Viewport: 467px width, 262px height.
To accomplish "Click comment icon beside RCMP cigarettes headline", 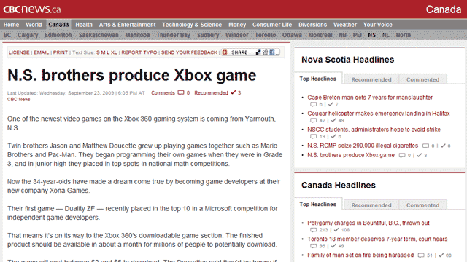I will coord(426,146).
